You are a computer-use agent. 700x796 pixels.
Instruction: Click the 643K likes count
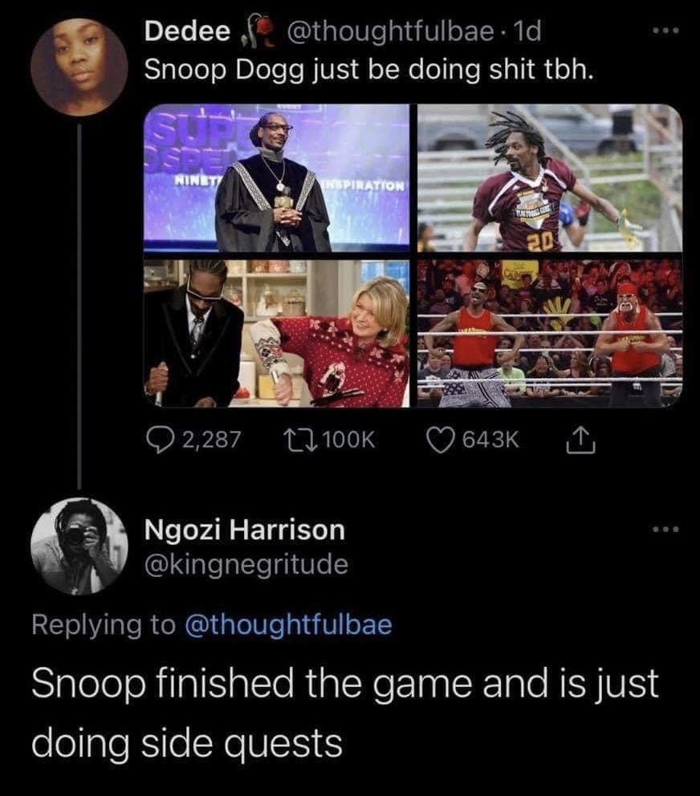(x=490, y=440)
